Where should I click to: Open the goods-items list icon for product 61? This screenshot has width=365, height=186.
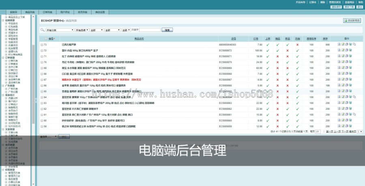click(x=354, y=114)
